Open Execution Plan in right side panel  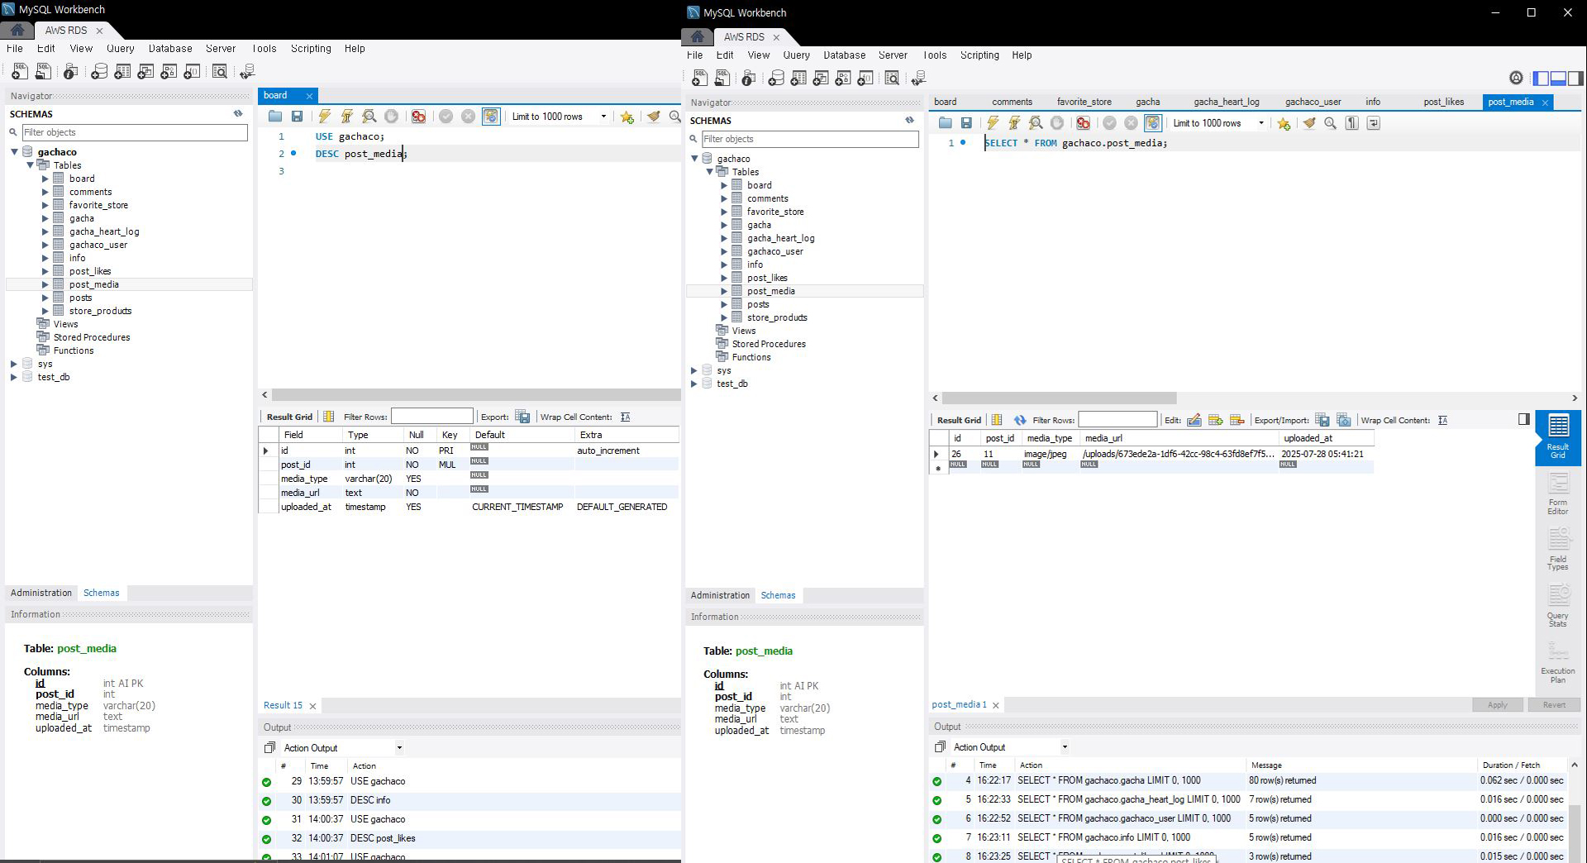tap(1558, 662)
